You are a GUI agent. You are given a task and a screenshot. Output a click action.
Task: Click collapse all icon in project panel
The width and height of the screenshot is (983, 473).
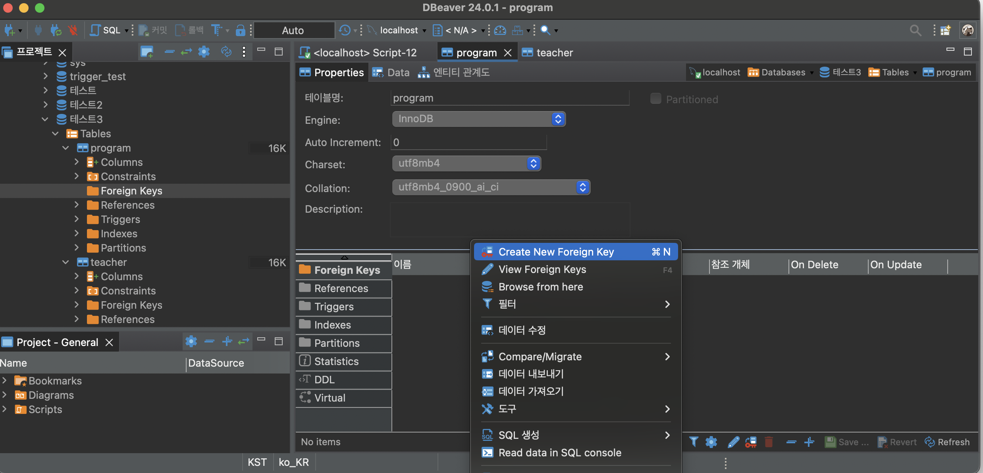click(170, 52)
